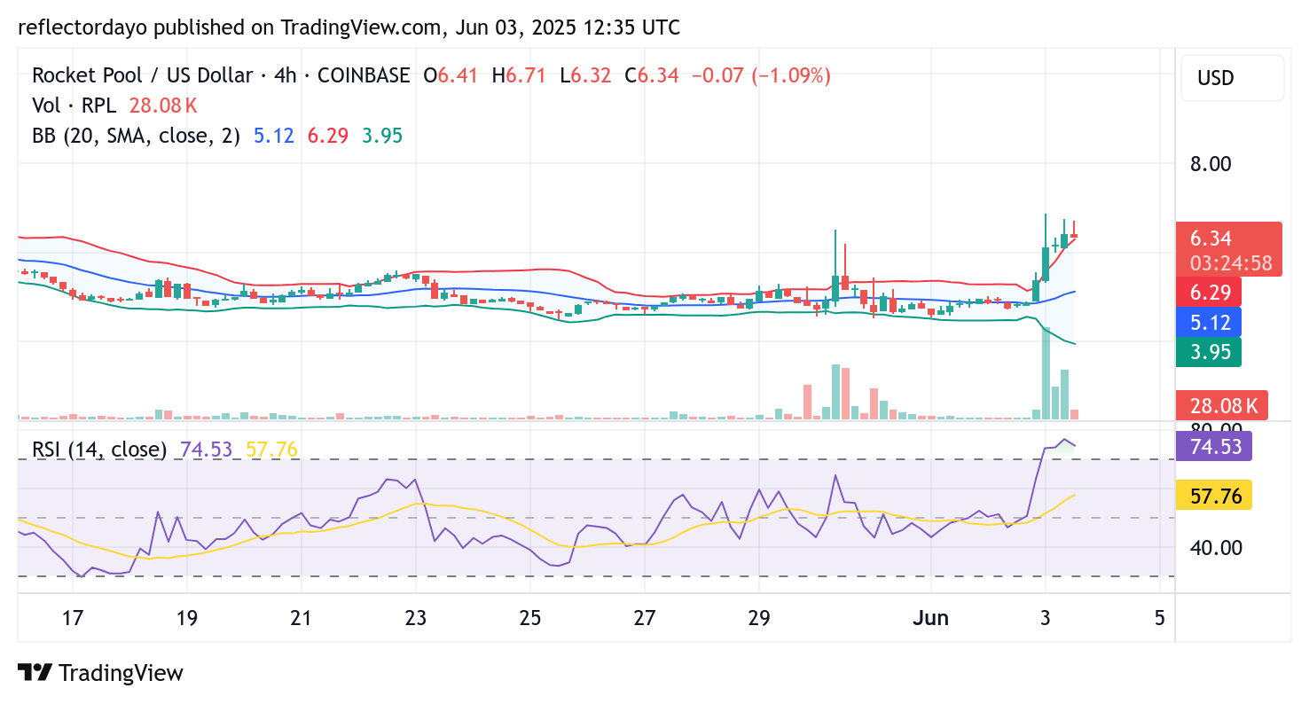Click the 8.00 price axis tick
The image size is (1309, 704).
tap(1211, 164)
